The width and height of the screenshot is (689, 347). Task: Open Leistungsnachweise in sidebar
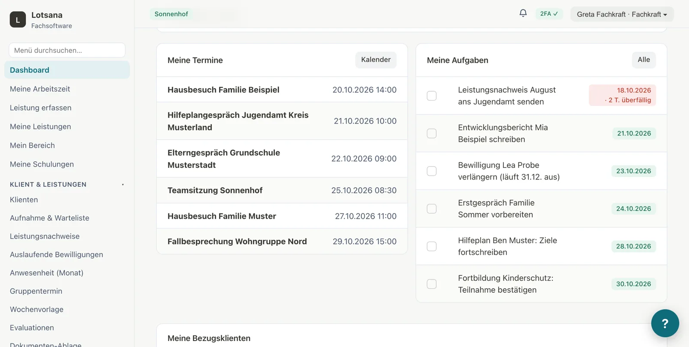tap(67, 236)
